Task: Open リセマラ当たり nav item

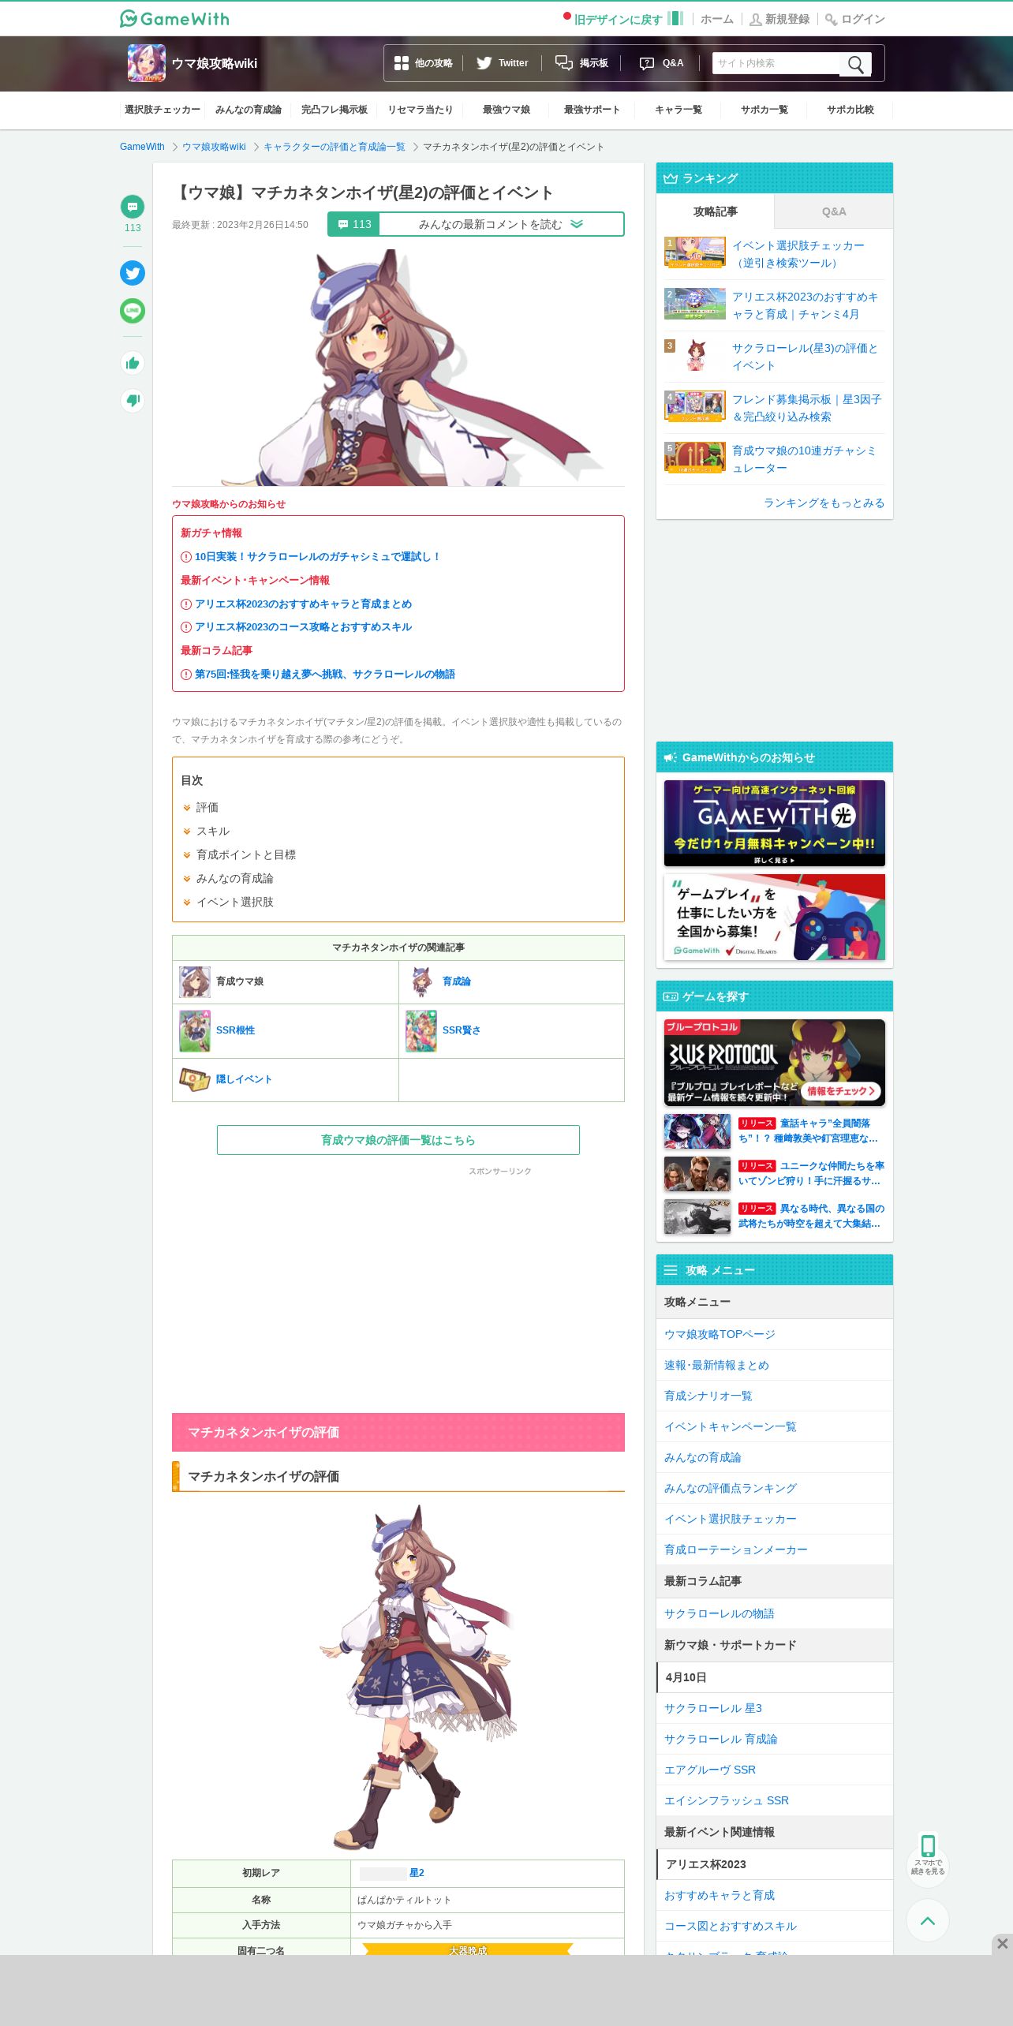Action: 421,110
